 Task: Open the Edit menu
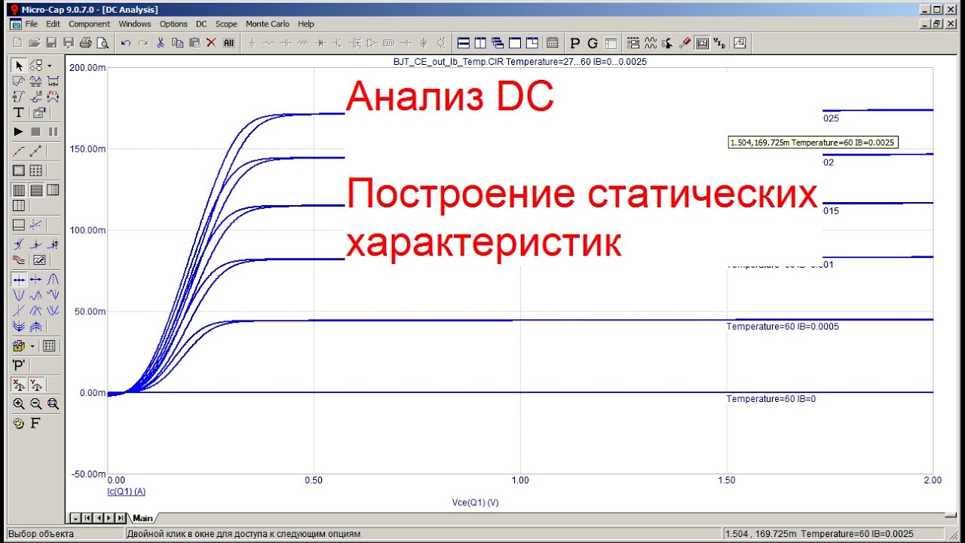coord(53,24)
